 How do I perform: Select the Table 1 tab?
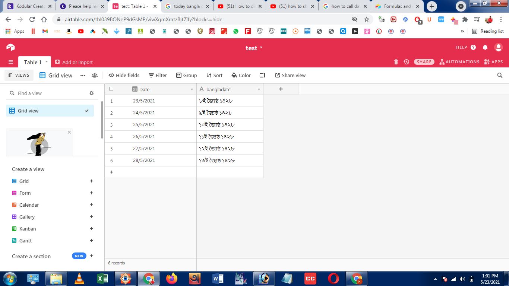tap(35, 62)
